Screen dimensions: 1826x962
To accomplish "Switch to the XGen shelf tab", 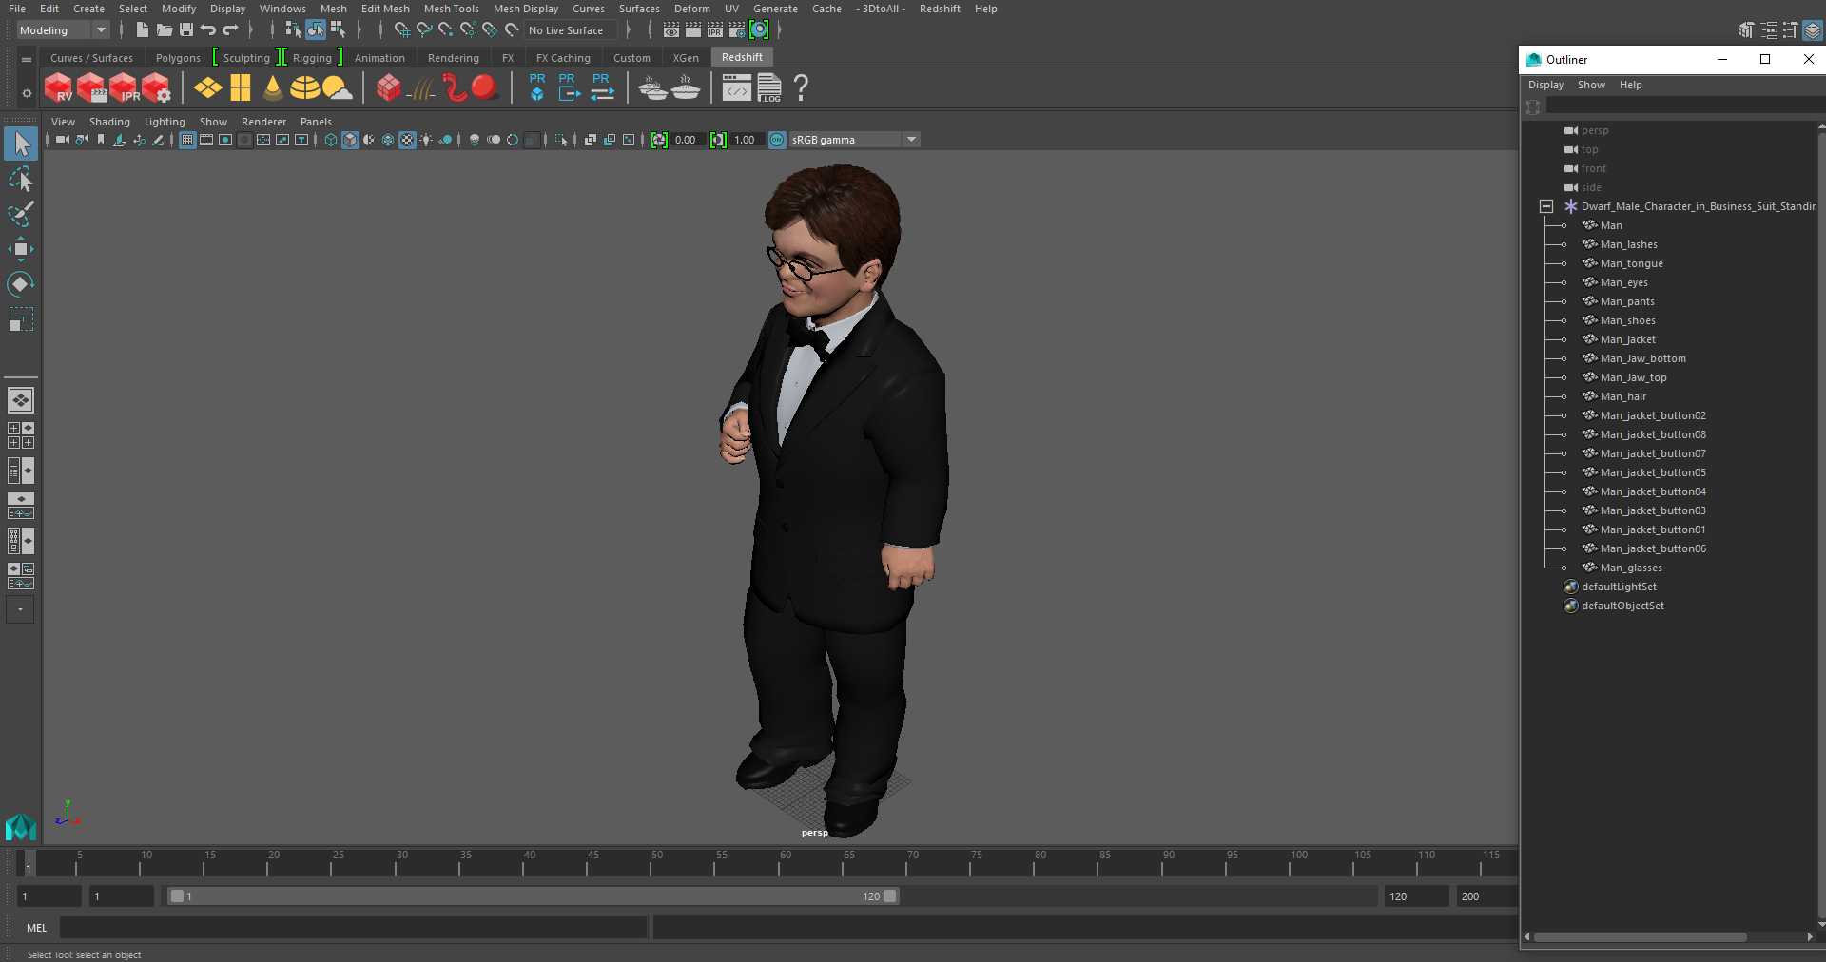I will 686,58.
